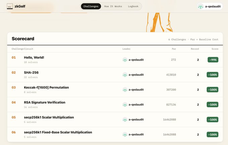The height and width of the screenshot is (145, 228).
Task: Click the "18 solvers" text
Action: 31,62
